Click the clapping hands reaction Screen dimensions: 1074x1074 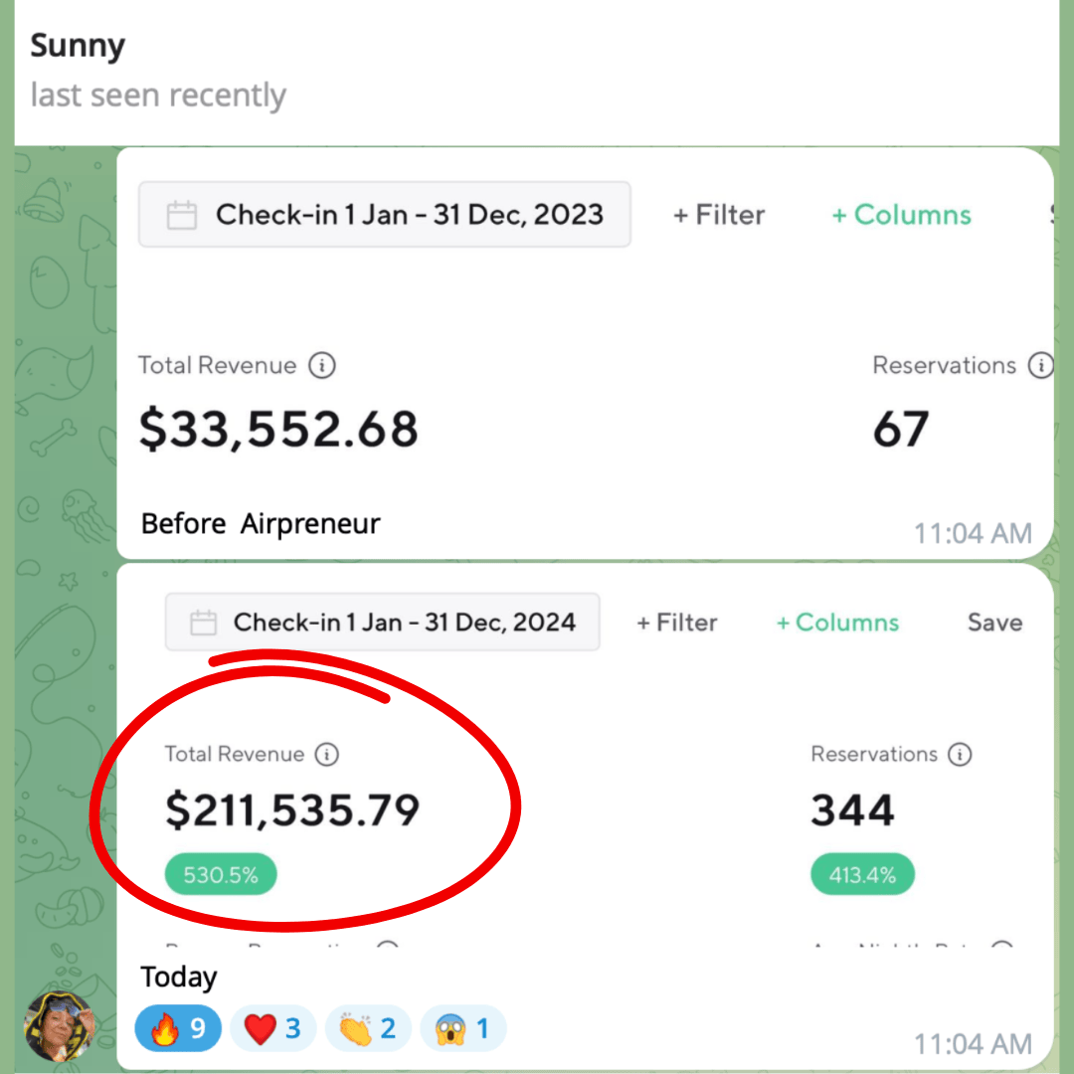[367, 1028]
